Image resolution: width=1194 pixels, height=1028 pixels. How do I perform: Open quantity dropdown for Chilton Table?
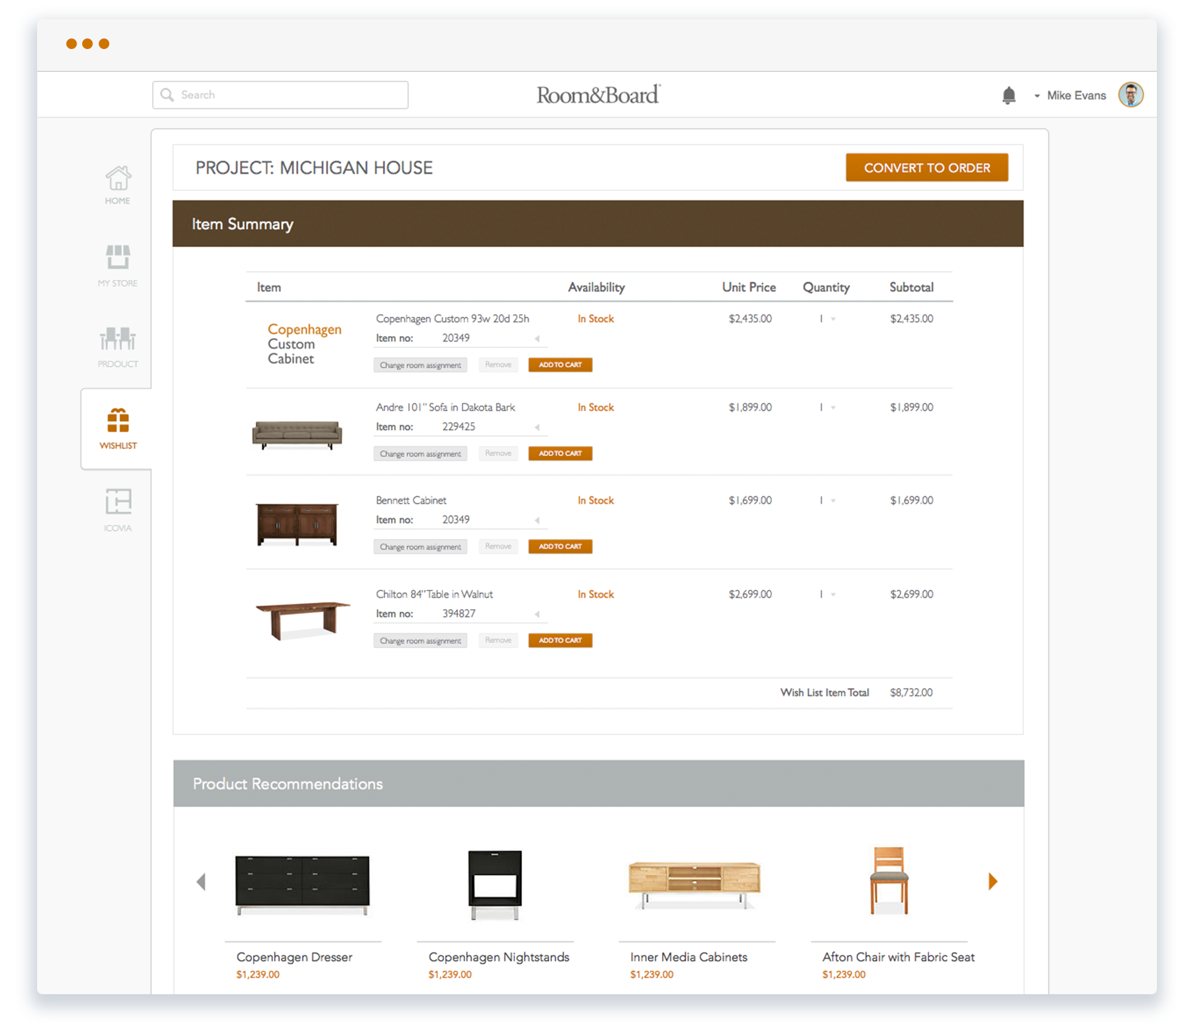point(833,595)
